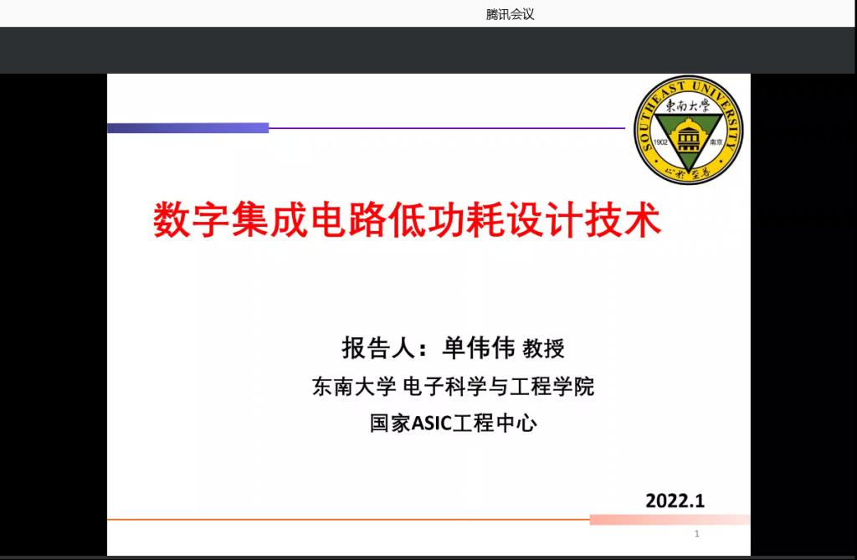
Task: Click the 腾讯会议 window title text
Action: pyautogui.click(x=510, y=14)
